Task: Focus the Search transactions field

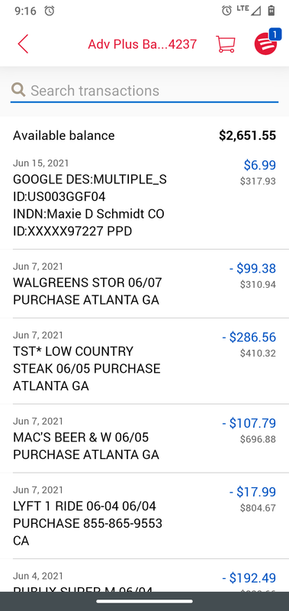Action: [144, 91]
